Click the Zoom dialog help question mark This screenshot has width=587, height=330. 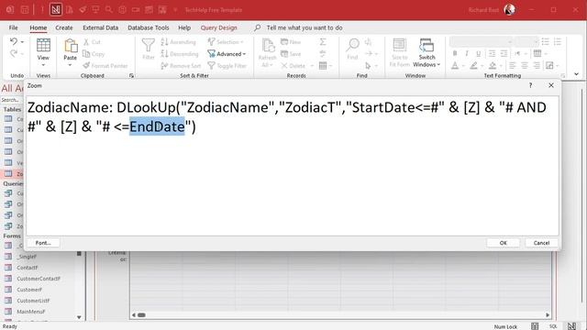pos(530,85)
